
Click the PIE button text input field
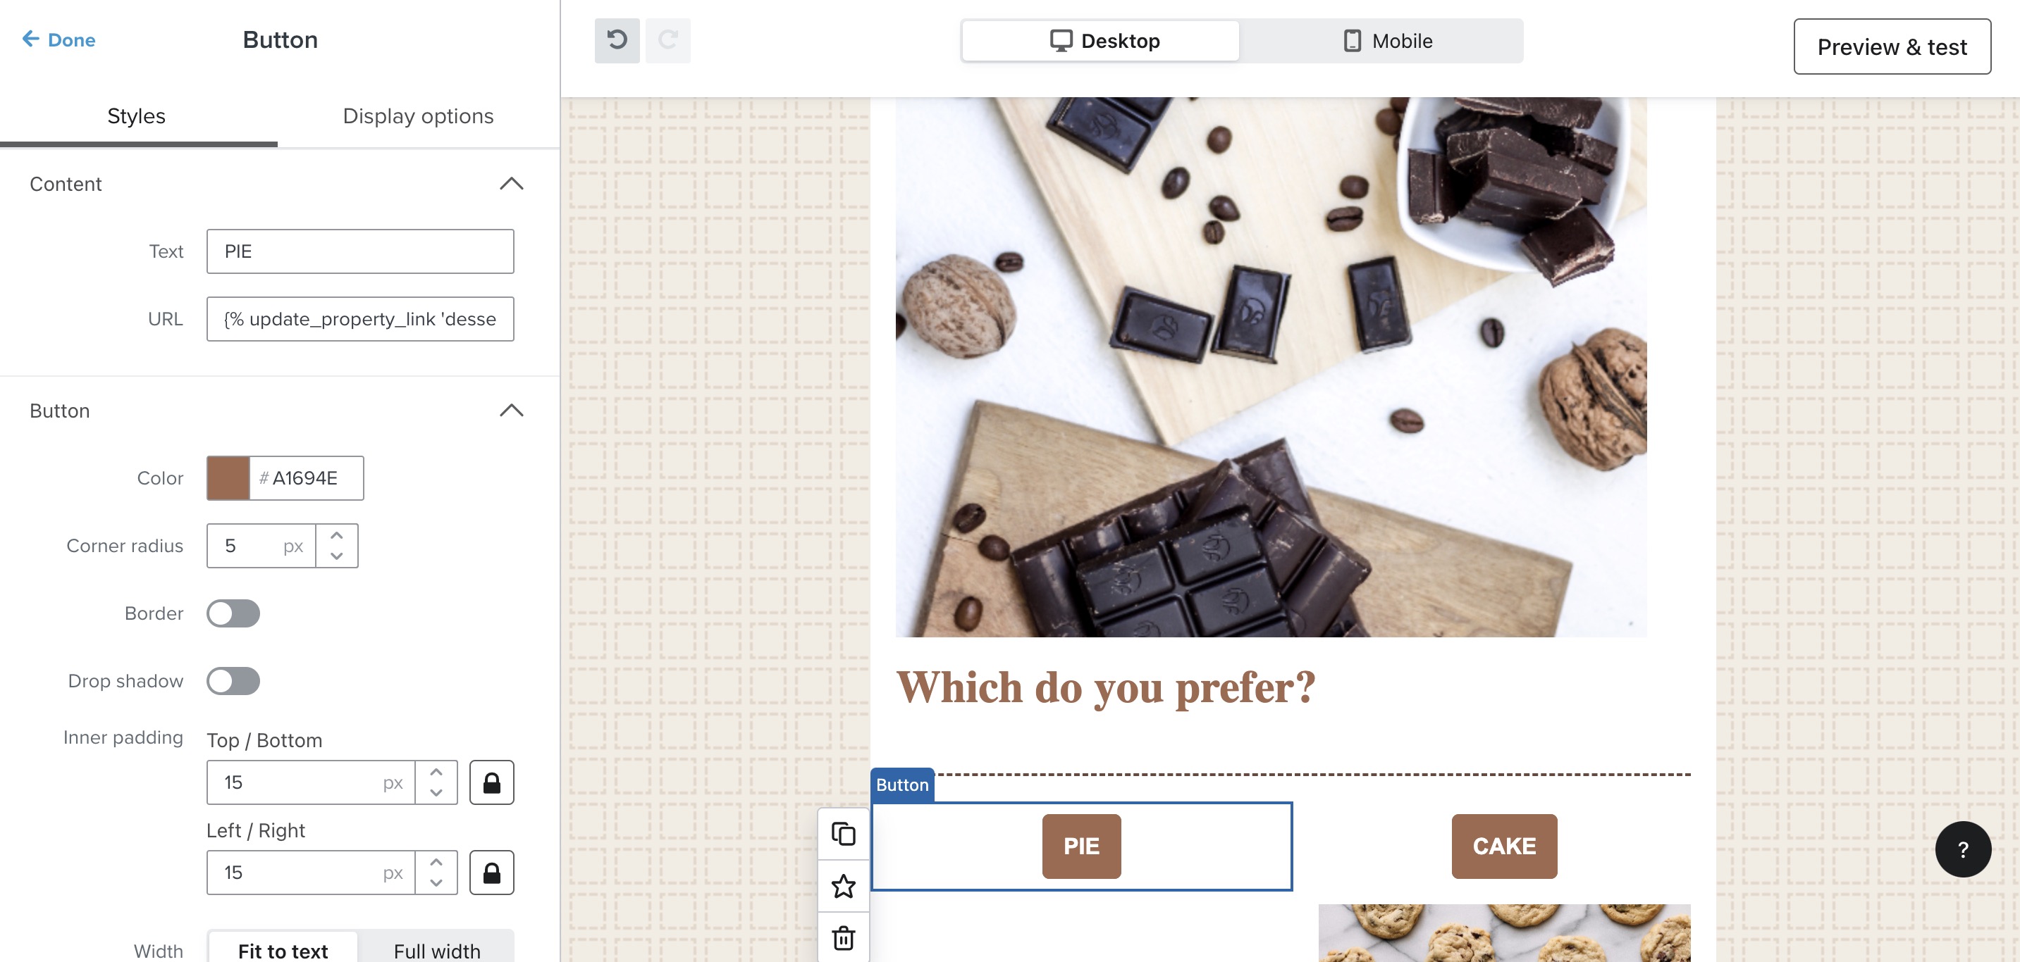(359, 251)
